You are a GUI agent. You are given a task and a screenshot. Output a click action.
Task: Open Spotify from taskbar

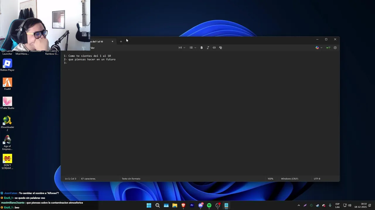(209, 205)
